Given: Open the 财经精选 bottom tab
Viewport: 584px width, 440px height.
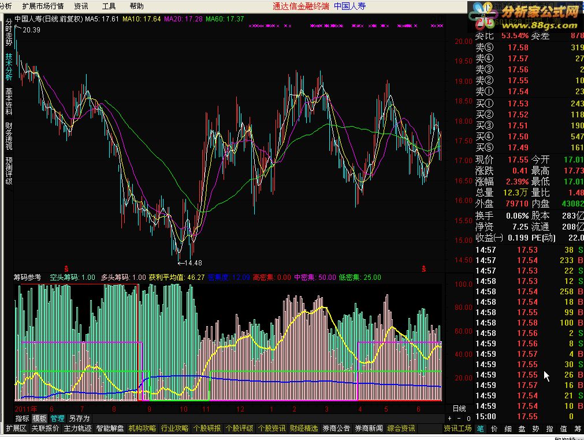Looking at the screenshot, I should point(304,428).
